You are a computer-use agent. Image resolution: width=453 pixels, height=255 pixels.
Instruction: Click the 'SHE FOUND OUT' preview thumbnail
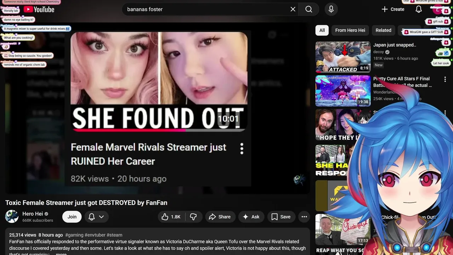pos(159,82)
